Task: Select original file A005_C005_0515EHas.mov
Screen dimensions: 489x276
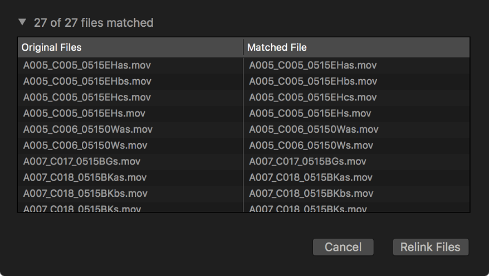Action: point(87,65)
